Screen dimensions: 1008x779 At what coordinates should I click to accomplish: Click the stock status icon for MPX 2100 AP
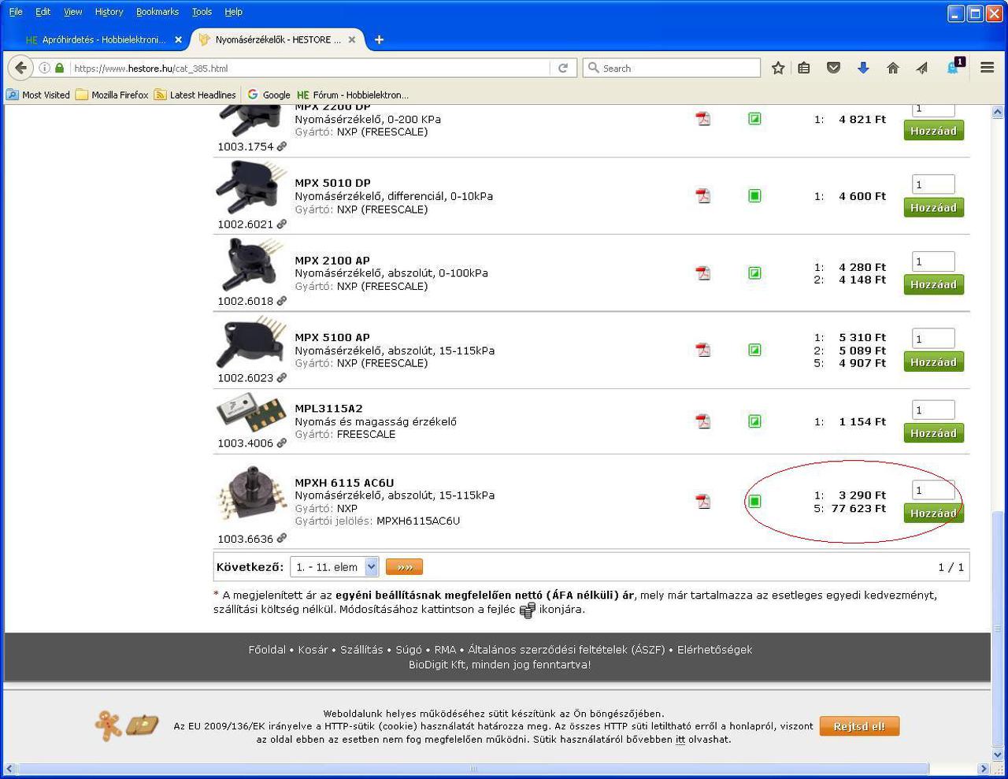click(754, 273)
